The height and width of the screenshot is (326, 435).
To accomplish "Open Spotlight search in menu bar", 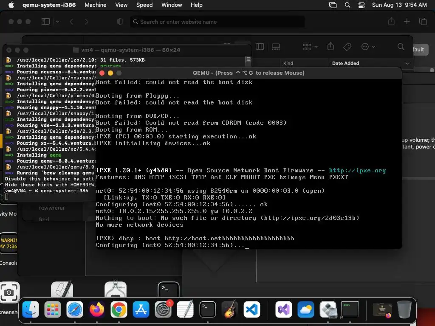I will (x=347, y=5).
